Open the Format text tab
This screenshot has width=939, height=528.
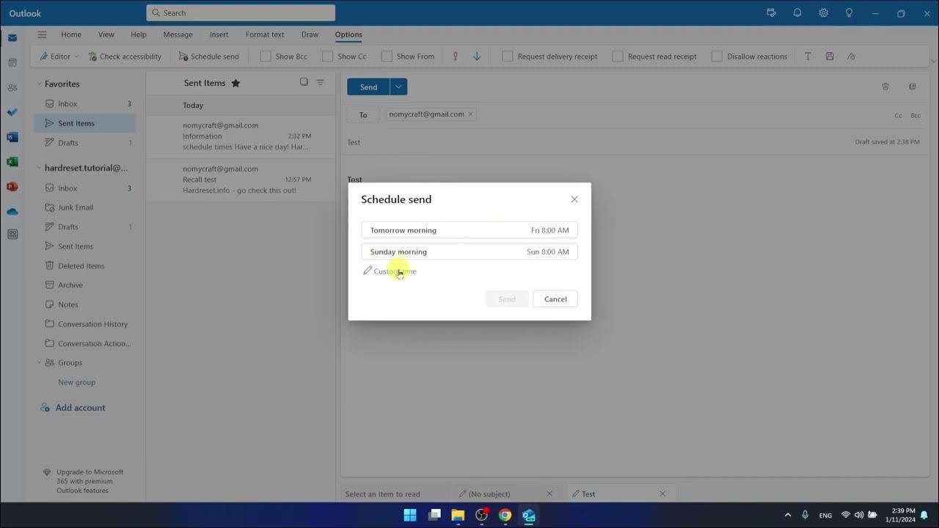(264, 34)
